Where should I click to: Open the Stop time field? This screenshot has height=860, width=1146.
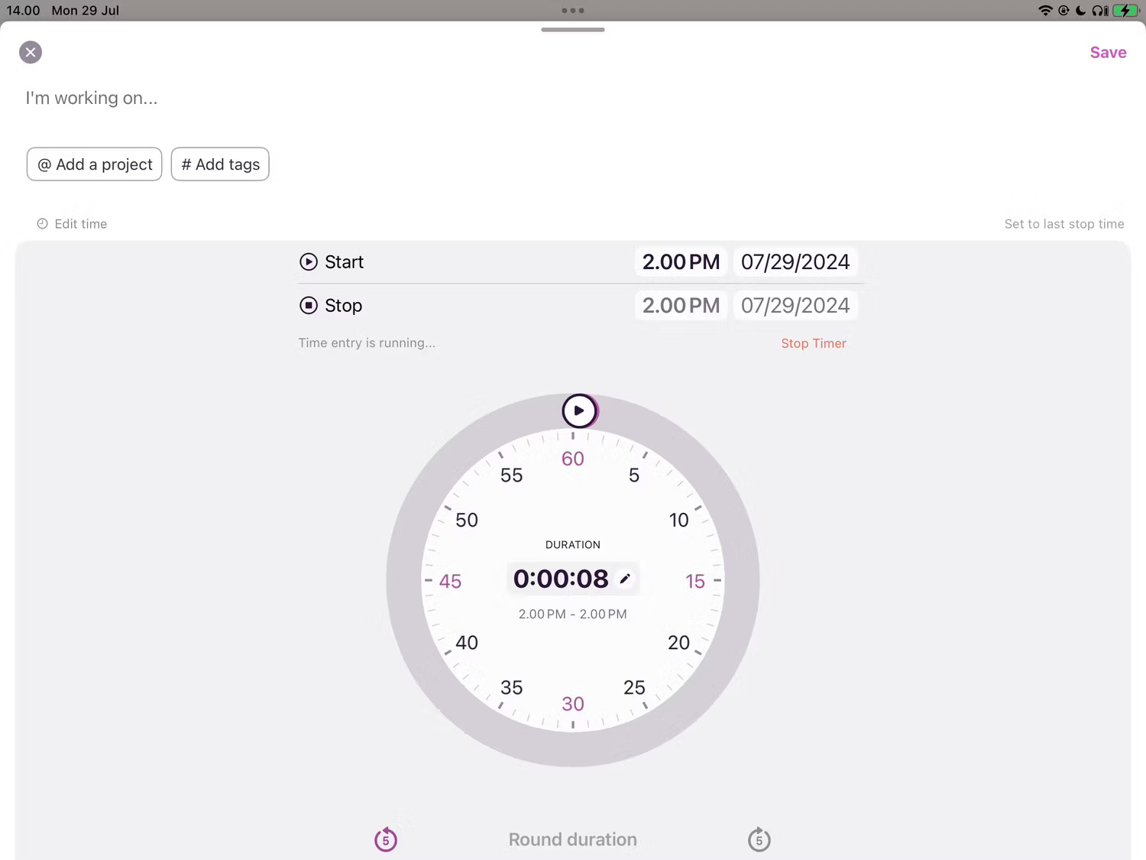tap(680, 305)
